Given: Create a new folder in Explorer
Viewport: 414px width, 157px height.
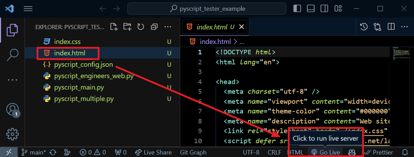Looking at the screenshot, I should pyautogui.click(x=127, y=27).
